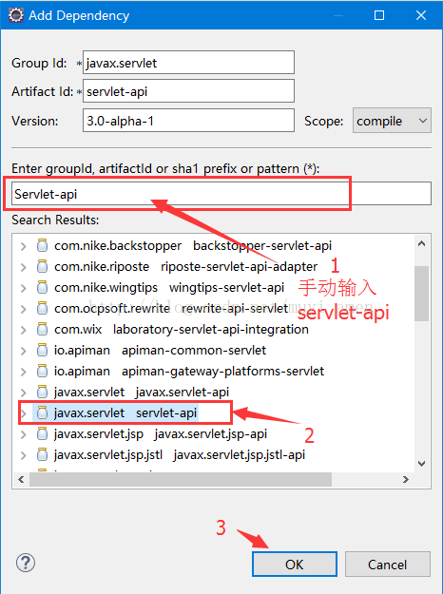Focus the search pattern field containing Servlet-api
Screen dimensions: 443x594
(221, 194)
